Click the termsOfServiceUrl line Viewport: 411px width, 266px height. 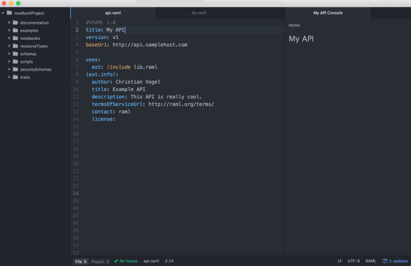153,104
